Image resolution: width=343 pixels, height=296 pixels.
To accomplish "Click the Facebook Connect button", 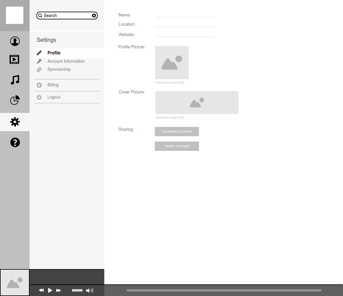I will 177,132.
